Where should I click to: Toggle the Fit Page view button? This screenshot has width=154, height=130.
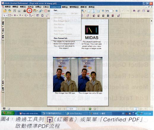[x=93, y=11]
